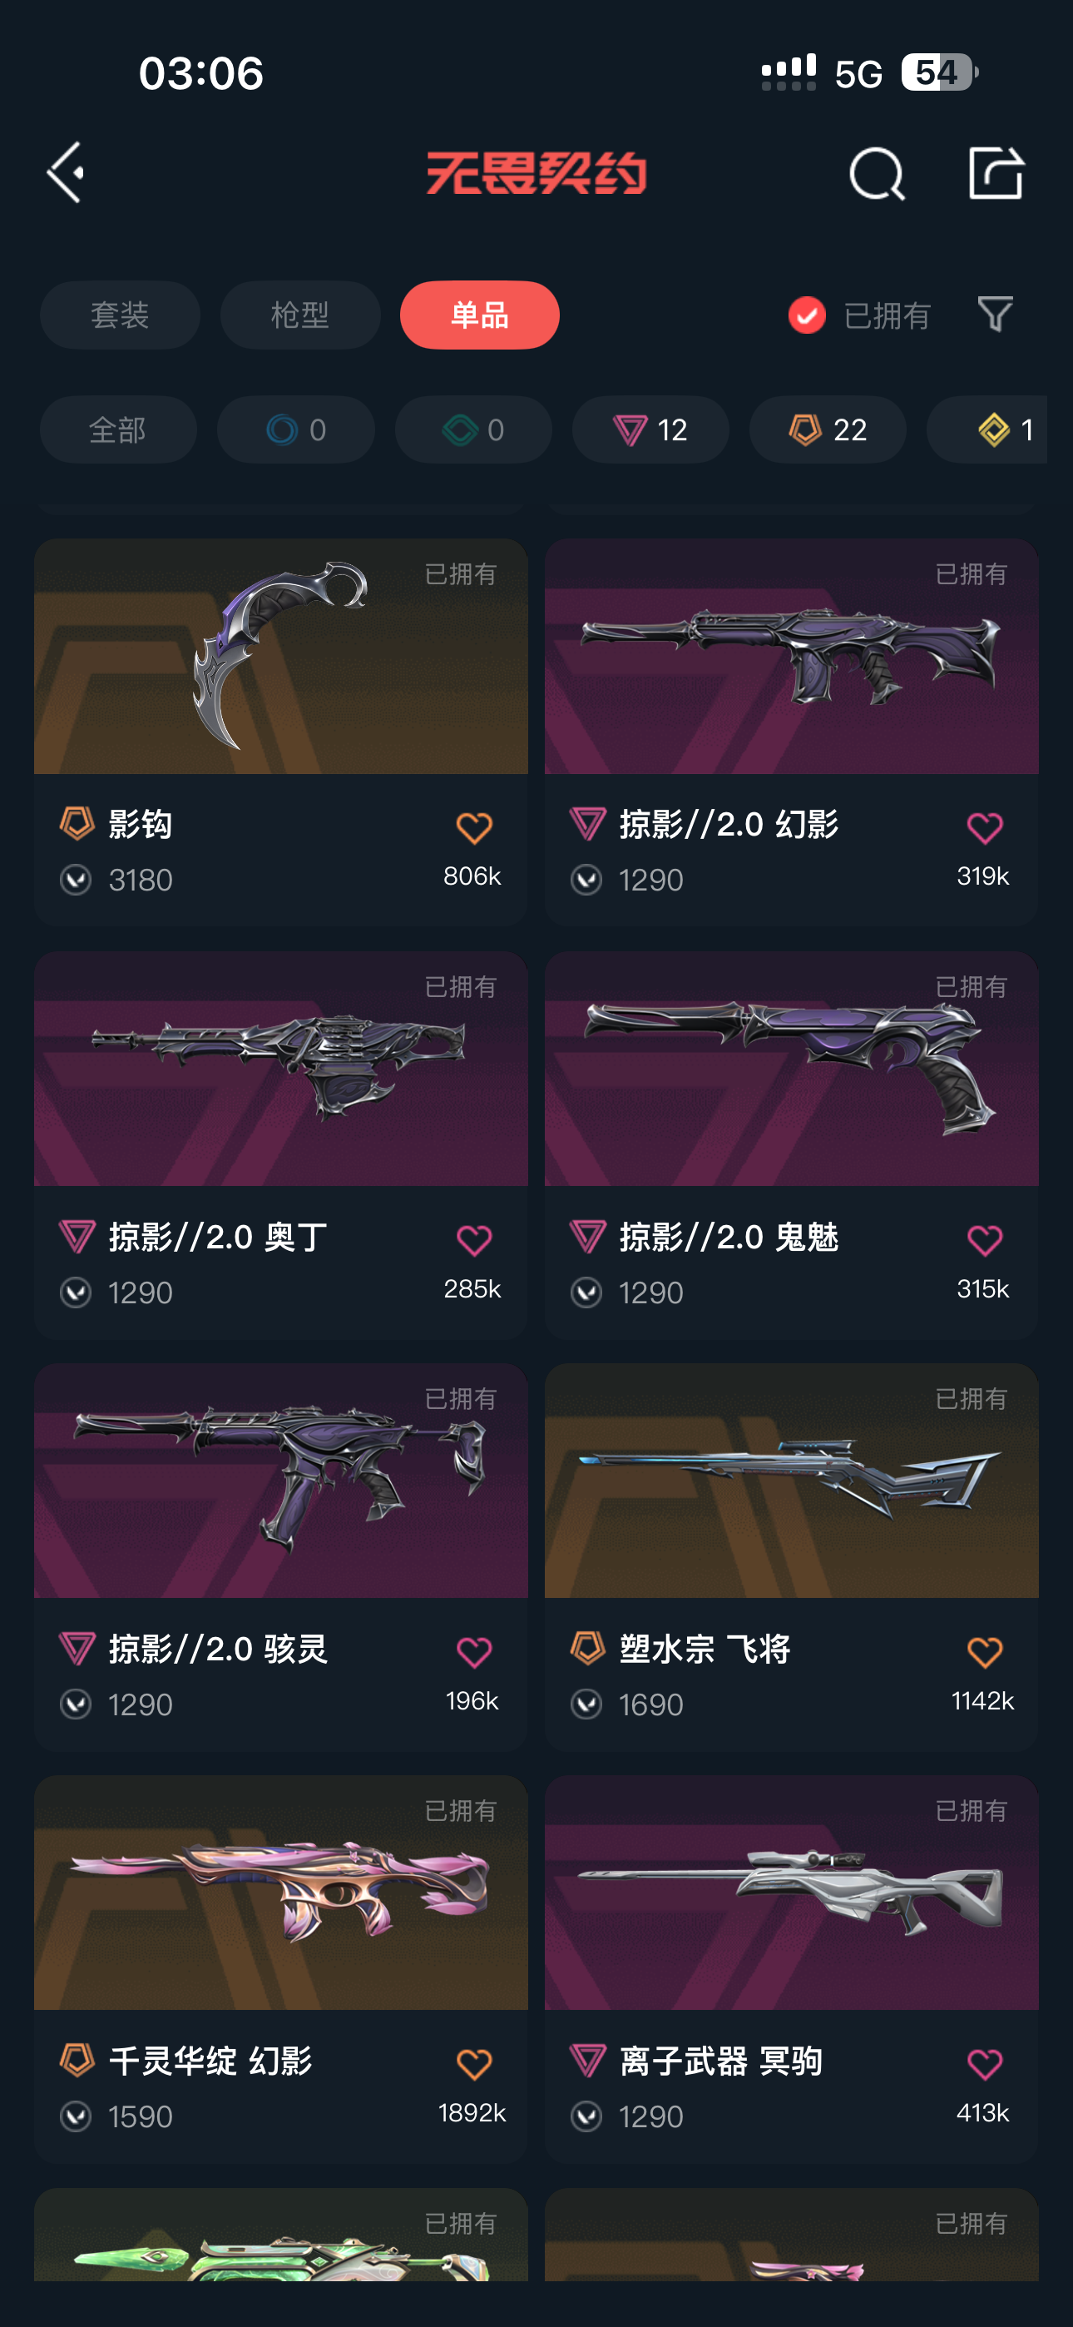Switch to the 套装 tab
The height and width of the screenshot is (2327, 1073).
click(x=120, y=315)
